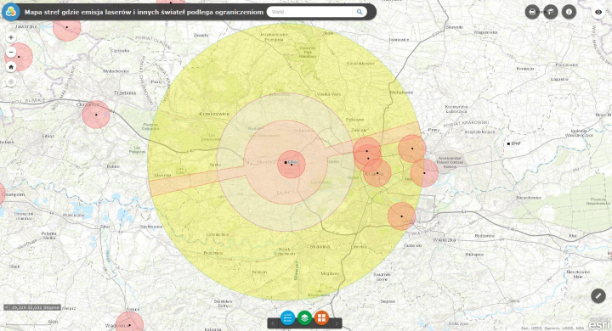Show previous widgets with left arrow
The image size is (612, 331).
point(273,323)
